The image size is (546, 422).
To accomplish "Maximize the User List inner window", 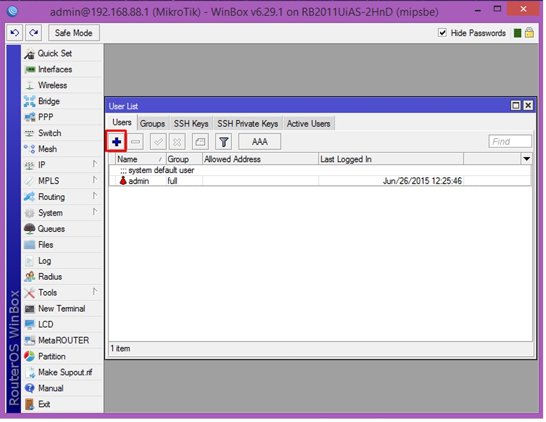I will [x=516, y=105].
